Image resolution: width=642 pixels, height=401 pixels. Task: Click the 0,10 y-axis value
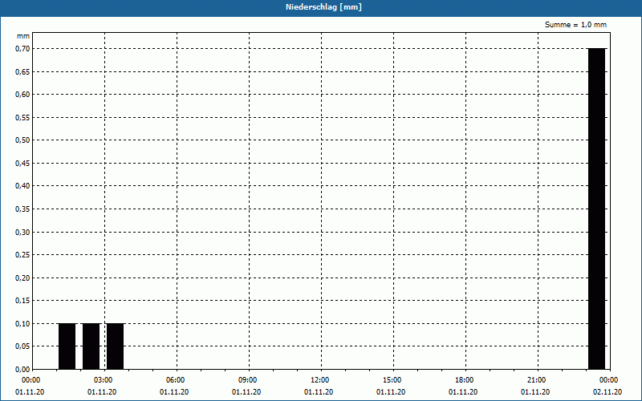[x=22, y=324]
